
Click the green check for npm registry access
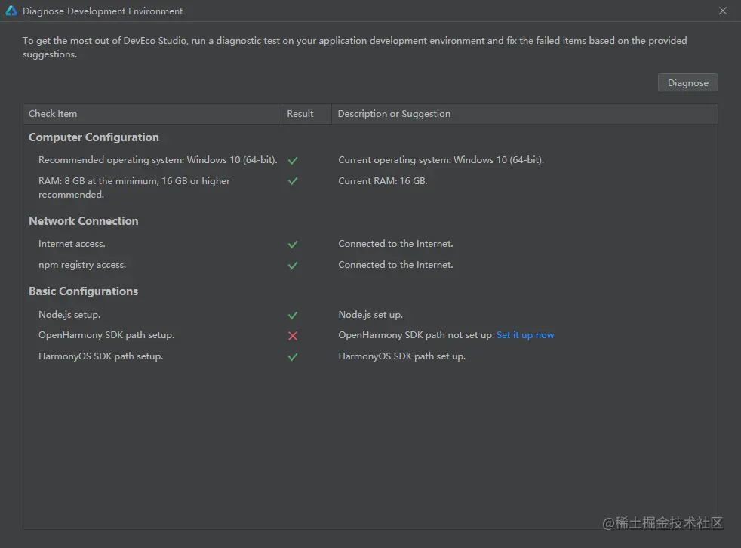pos(293,266)
